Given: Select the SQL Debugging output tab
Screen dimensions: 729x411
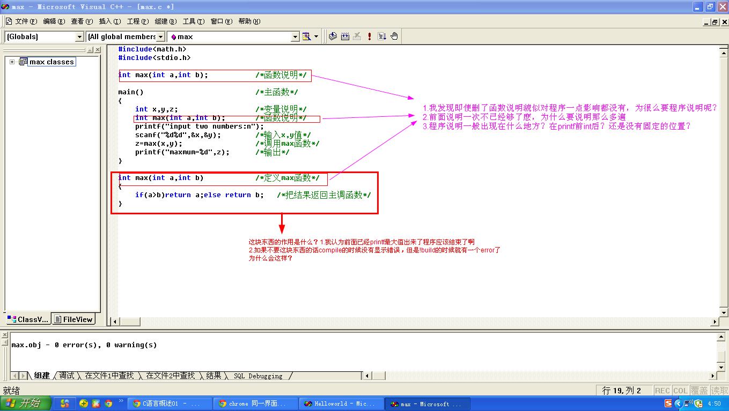Looking at the screenshot, I should click(258, 376).
